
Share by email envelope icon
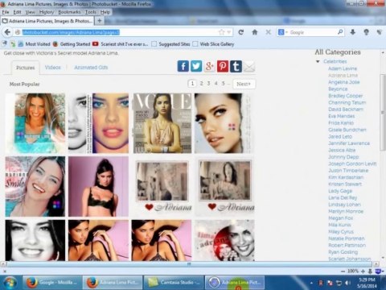pyautogui.click(x=249, y=66)
